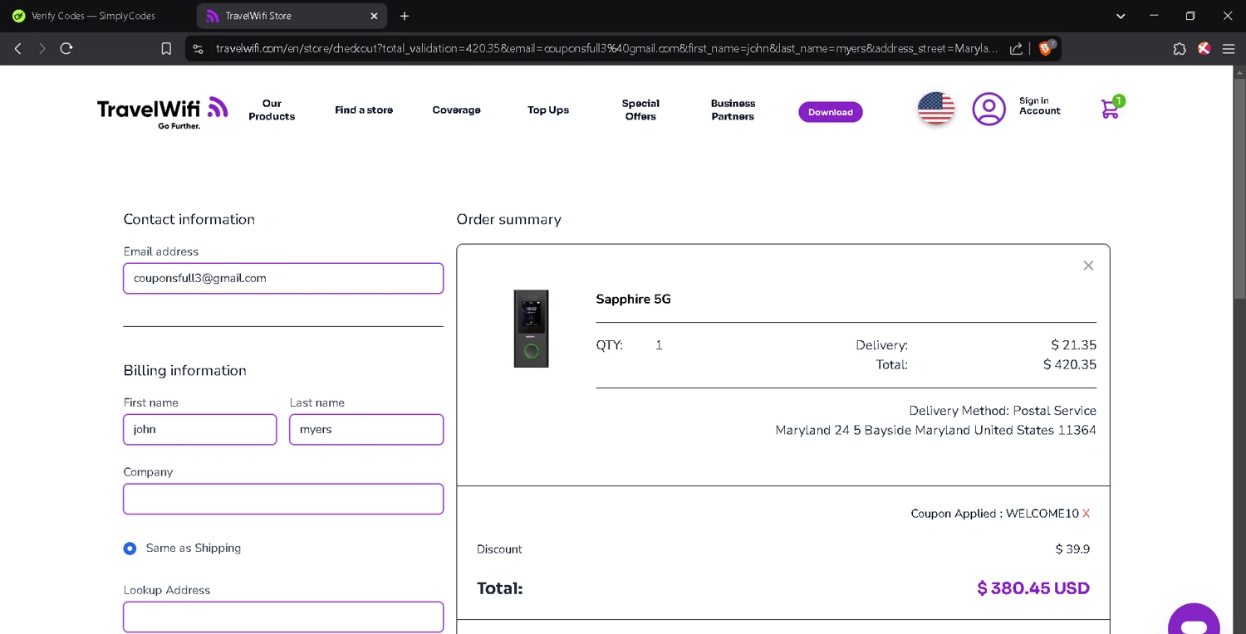Open the shopping cart icon
This screenshot has width=1246, height=634.
coord(1111,107)
